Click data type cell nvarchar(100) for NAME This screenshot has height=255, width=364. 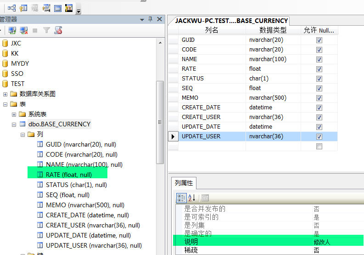(x=273, y=59)
